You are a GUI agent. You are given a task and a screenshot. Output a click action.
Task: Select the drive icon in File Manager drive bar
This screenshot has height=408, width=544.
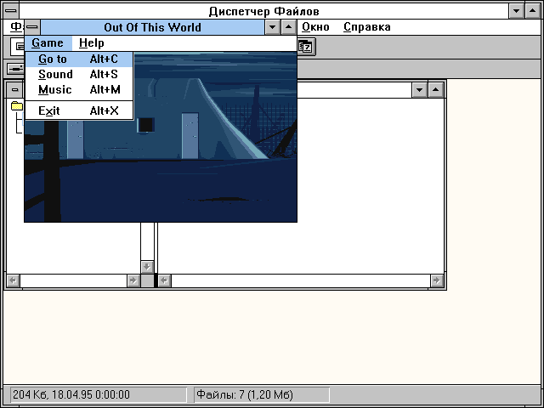15,68
